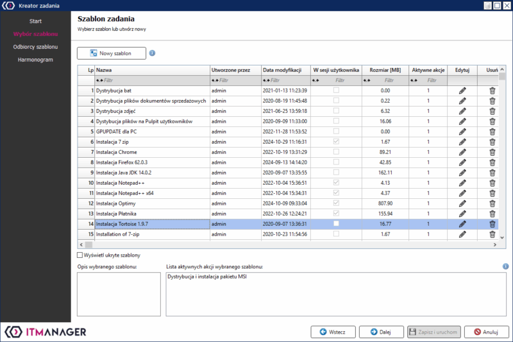The image size is (513, 342).
Task: Toggle user session checkbox for Instalacja 7 zip
Action: pyautogui.click(x=336, y=142)
